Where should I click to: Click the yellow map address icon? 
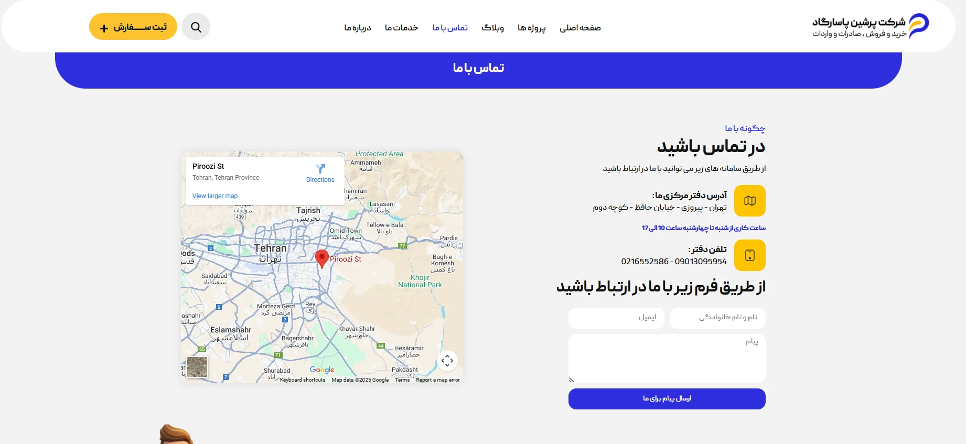pos(749,201)
